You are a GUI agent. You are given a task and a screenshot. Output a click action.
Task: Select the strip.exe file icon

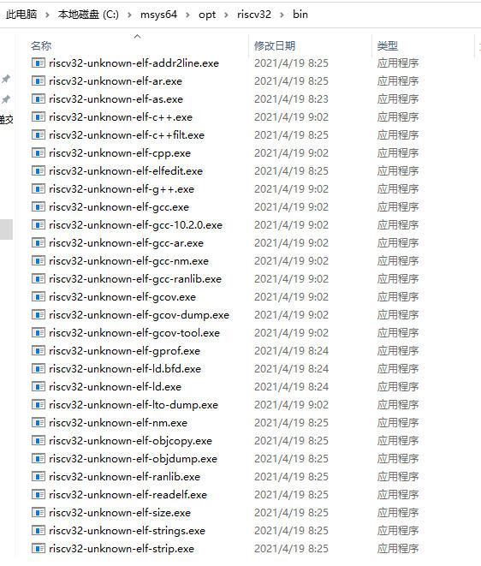point(39,548)
